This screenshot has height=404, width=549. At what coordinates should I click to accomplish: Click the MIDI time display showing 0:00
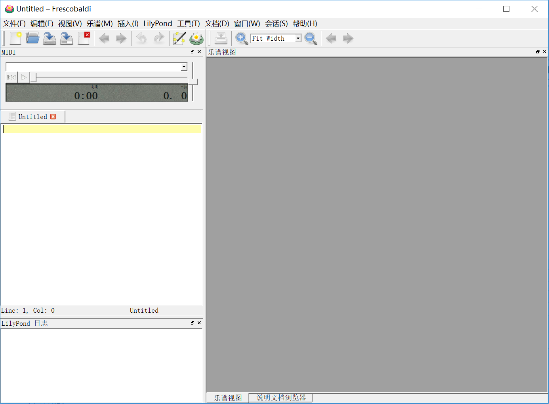click(86, 96)
